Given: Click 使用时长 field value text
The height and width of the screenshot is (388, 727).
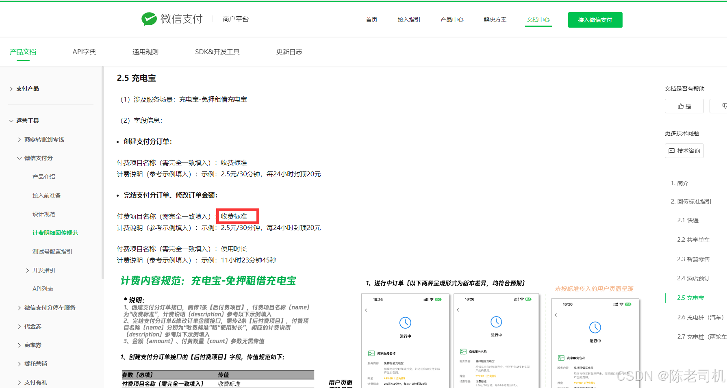Looking at the screenshot, I should [x=234, y=249].
